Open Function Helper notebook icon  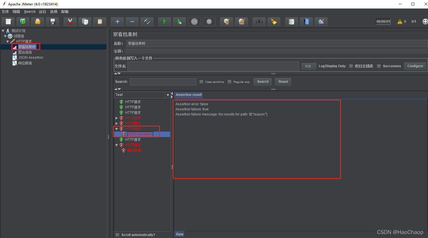point(291,22)
